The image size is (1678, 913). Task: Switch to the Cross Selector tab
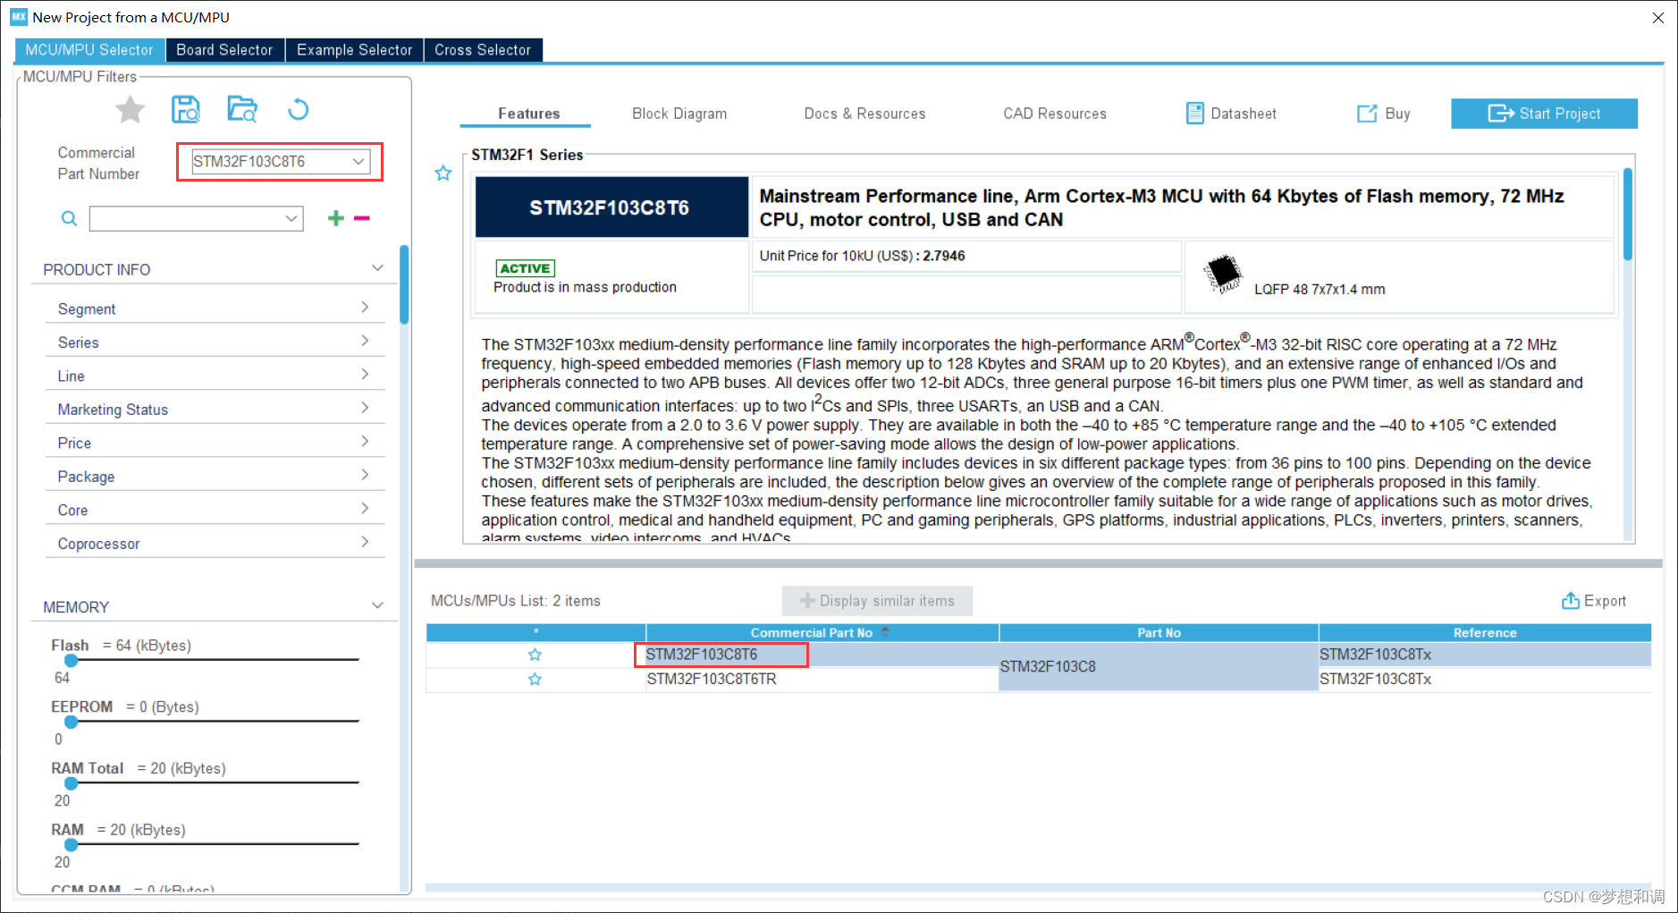(x=483, y=50)
